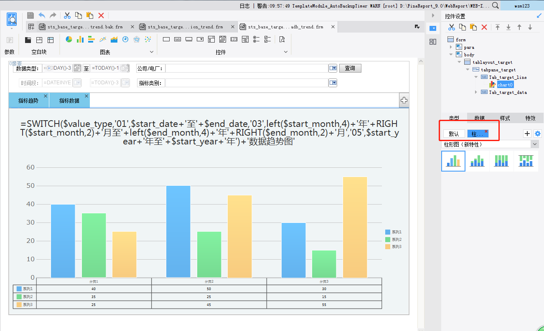Viewport: 544px width, 331px height.
Task: Select the area chart icon
Action: pos(114,40)
